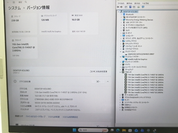
Task: Select the グラフィックス カード 128 MB card
Action: [x=53, y=24]
